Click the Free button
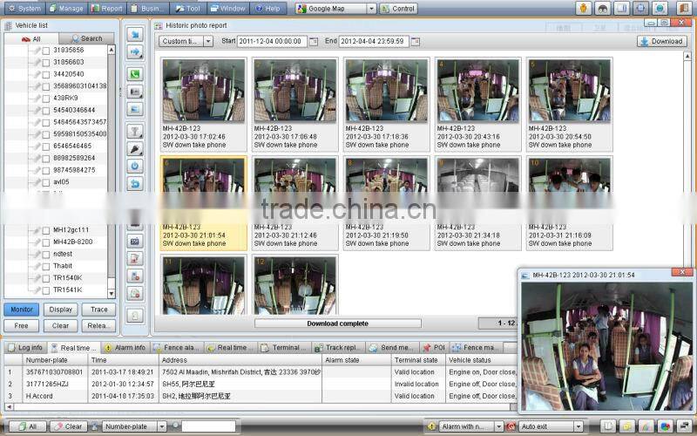The height and width of the screenshot is (436, 697). click(x=21, y=325)
